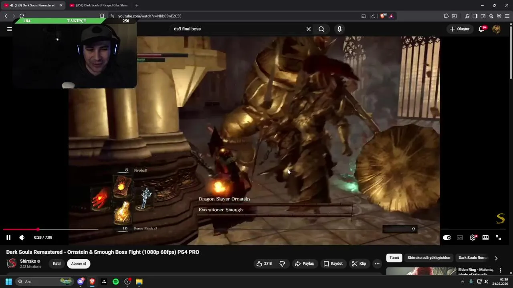Click the youtube.com address bar URL
Image resolution: width=513 pixels, height=288 pixels.
click(149, 16)
